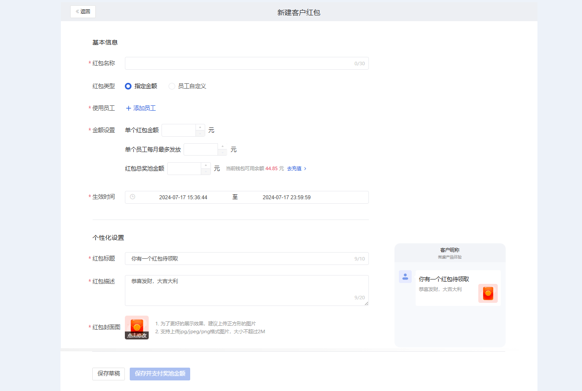Edit the end time 2024-07-17 23:59:59
The image size is (582, 391).
(286, 197)
